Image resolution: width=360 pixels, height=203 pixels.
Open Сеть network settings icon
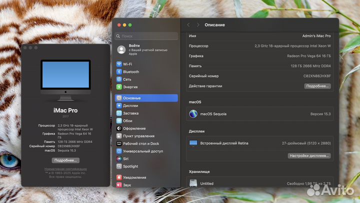click(119, 79)
